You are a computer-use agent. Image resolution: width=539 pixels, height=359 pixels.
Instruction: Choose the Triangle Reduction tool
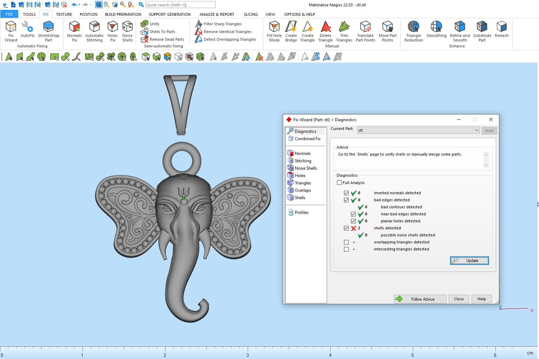click(x=414, y=31)
